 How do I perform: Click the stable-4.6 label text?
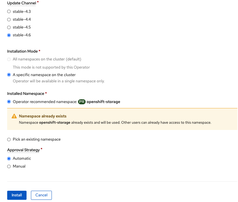[22, 35]
